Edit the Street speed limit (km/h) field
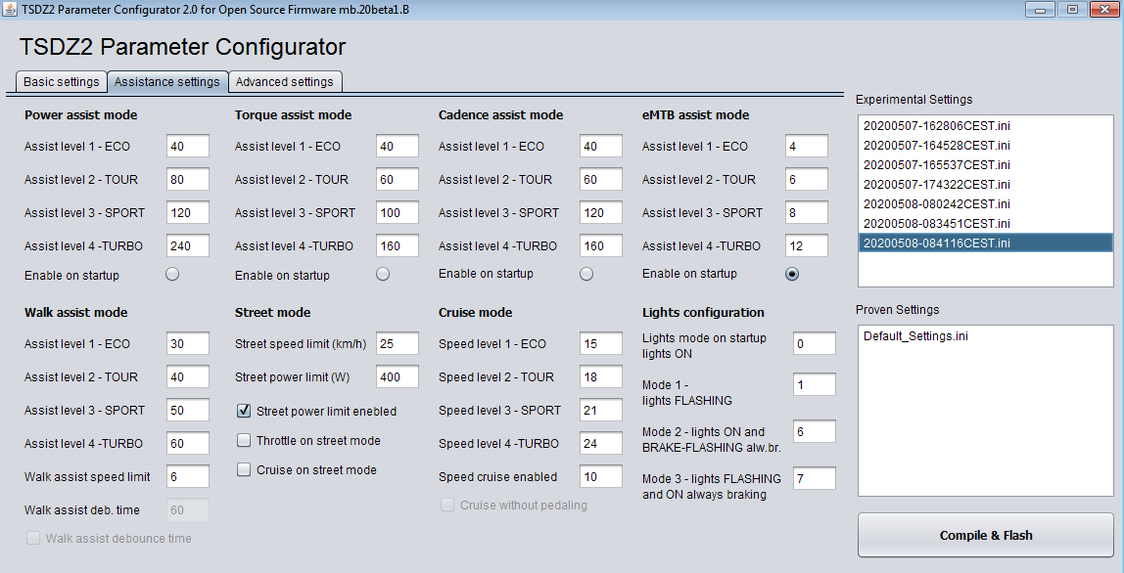This screenshot has height=573, width=1124. coord(398,344)
